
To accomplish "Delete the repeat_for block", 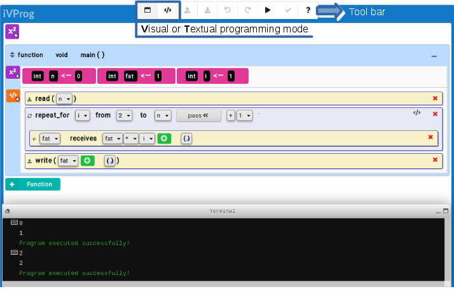I will tap(435, 114).
